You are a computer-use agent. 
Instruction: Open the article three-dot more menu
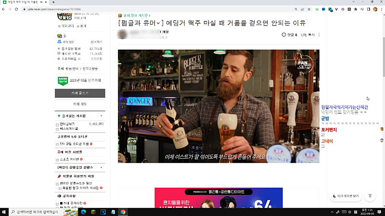click(x=319, y=35)
